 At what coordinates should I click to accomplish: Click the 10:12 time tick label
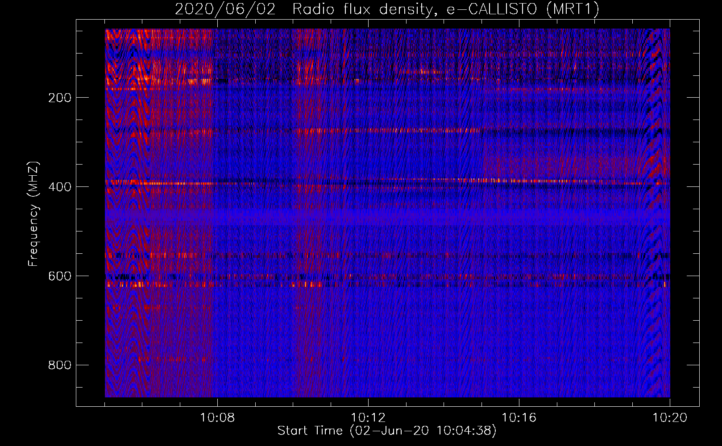point(368,418)
